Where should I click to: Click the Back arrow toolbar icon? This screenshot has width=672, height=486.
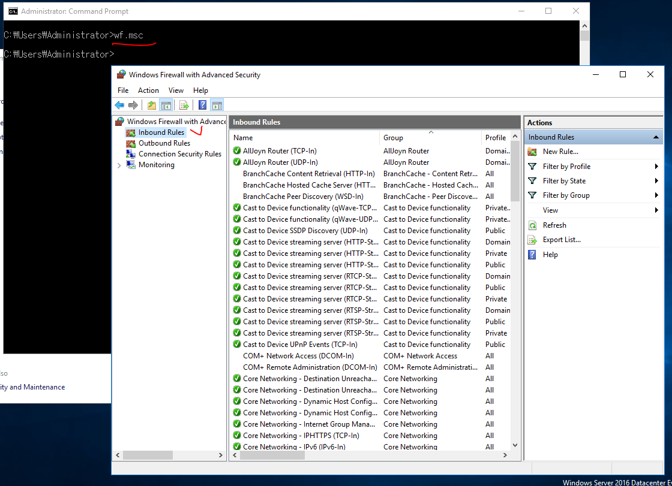(119, 105)
